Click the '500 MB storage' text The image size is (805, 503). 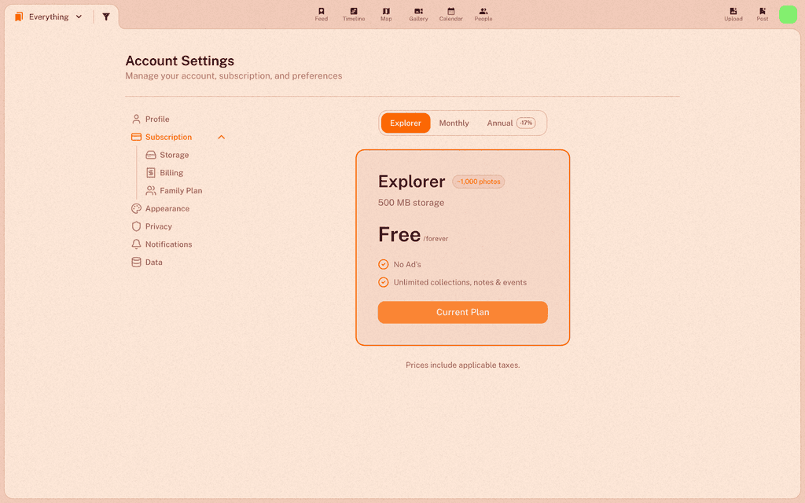[411, 203]
